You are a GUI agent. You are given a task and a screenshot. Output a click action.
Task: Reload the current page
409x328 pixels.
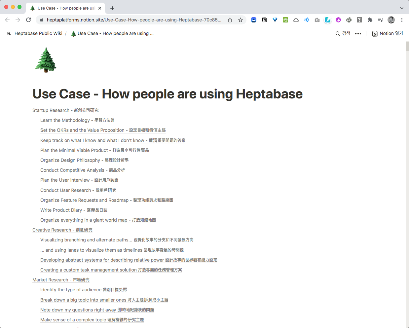[x=28, y=20]
